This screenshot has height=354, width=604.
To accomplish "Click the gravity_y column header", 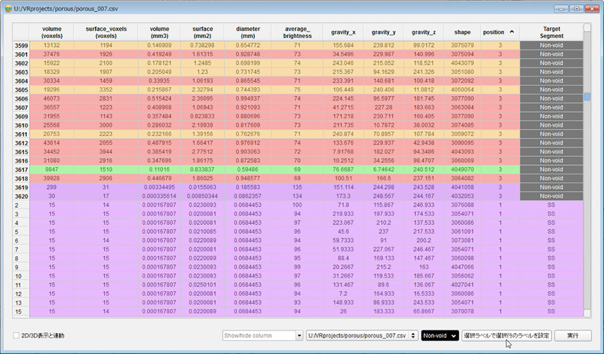I will [383, 32].
